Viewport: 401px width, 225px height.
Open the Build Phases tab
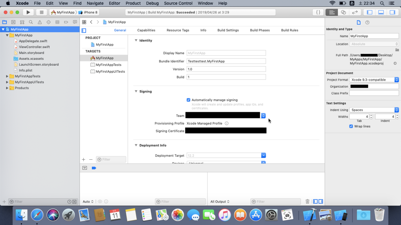pos(260,30)
